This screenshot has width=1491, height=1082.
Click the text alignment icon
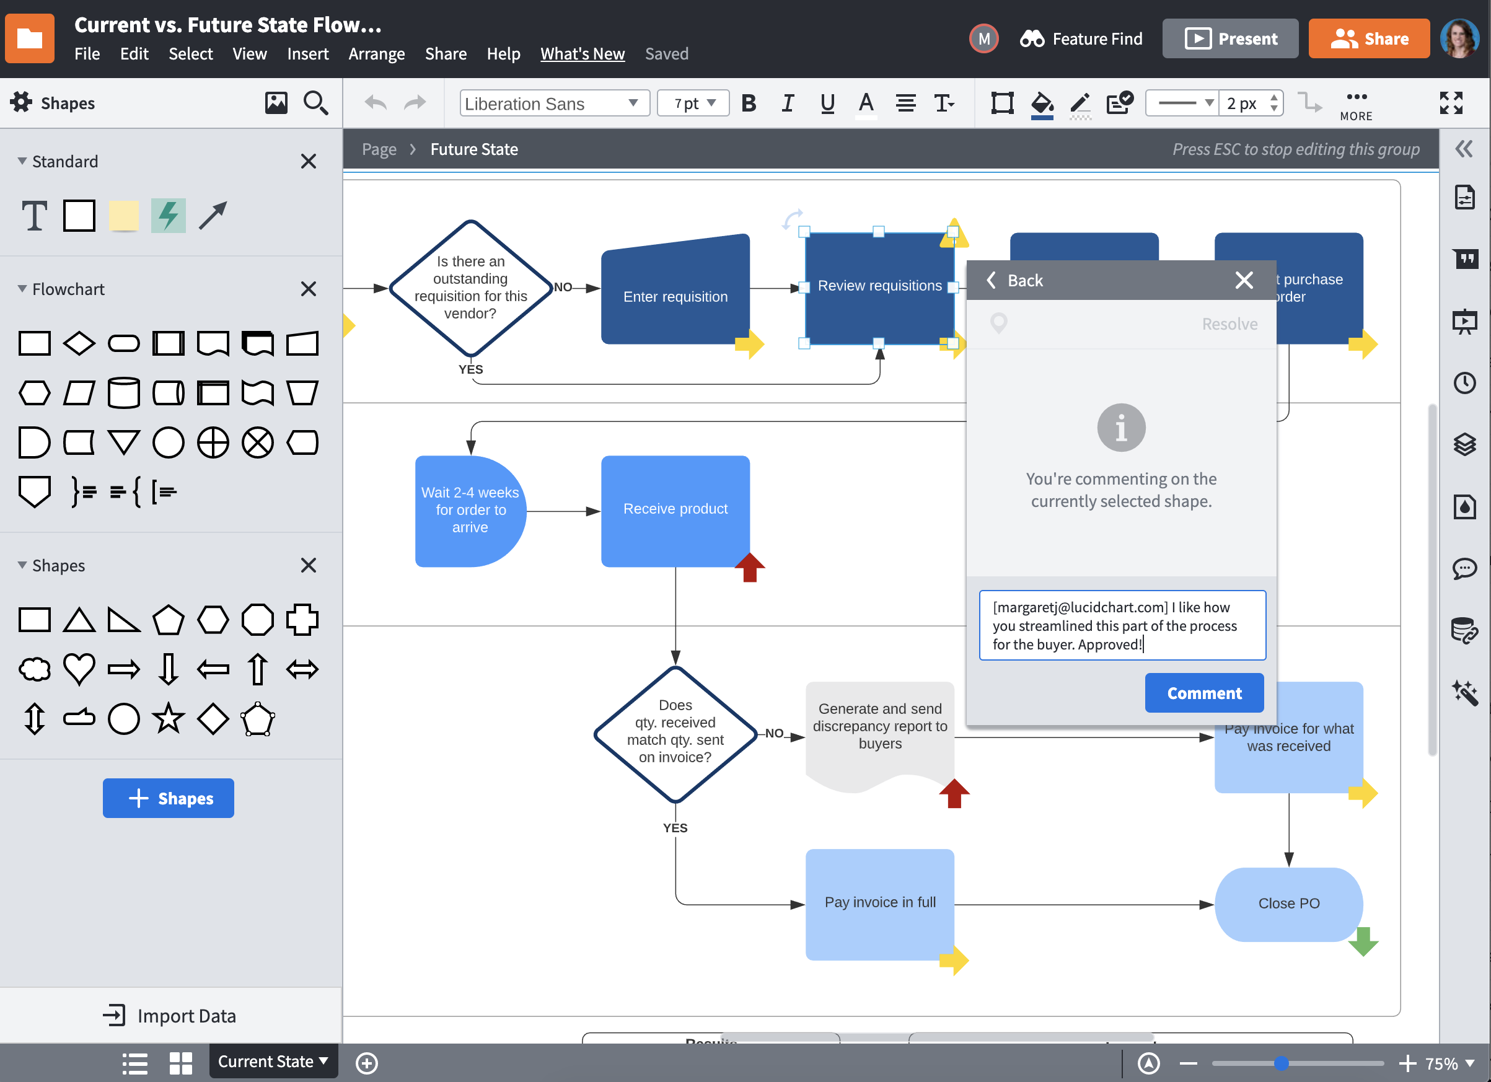click(x=904, y=103)
